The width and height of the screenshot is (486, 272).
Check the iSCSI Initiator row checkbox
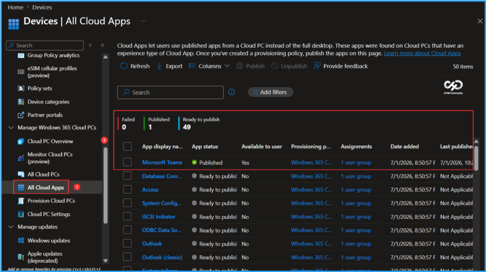tap(127, 217)
